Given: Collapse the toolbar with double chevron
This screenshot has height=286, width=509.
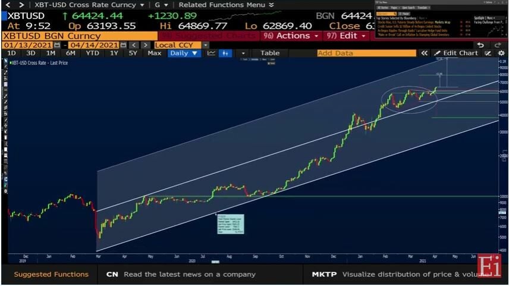Looking at the screenshot, I should pyautogui.click(x=424, y=54).
